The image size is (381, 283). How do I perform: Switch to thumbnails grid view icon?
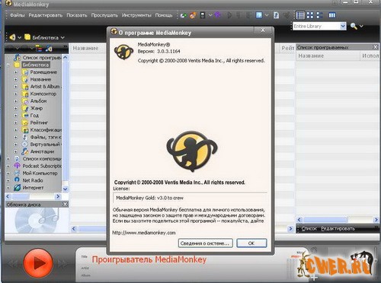click(x=310, y=15)
